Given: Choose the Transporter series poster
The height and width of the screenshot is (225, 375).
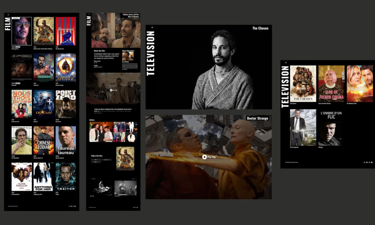Looking at the screenshot, I should tap(303, 127).
